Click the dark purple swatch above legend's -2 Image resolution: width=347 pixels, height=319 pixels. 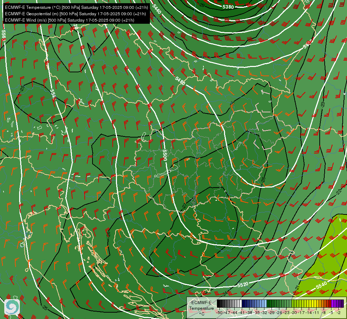(x=342, y=303)
